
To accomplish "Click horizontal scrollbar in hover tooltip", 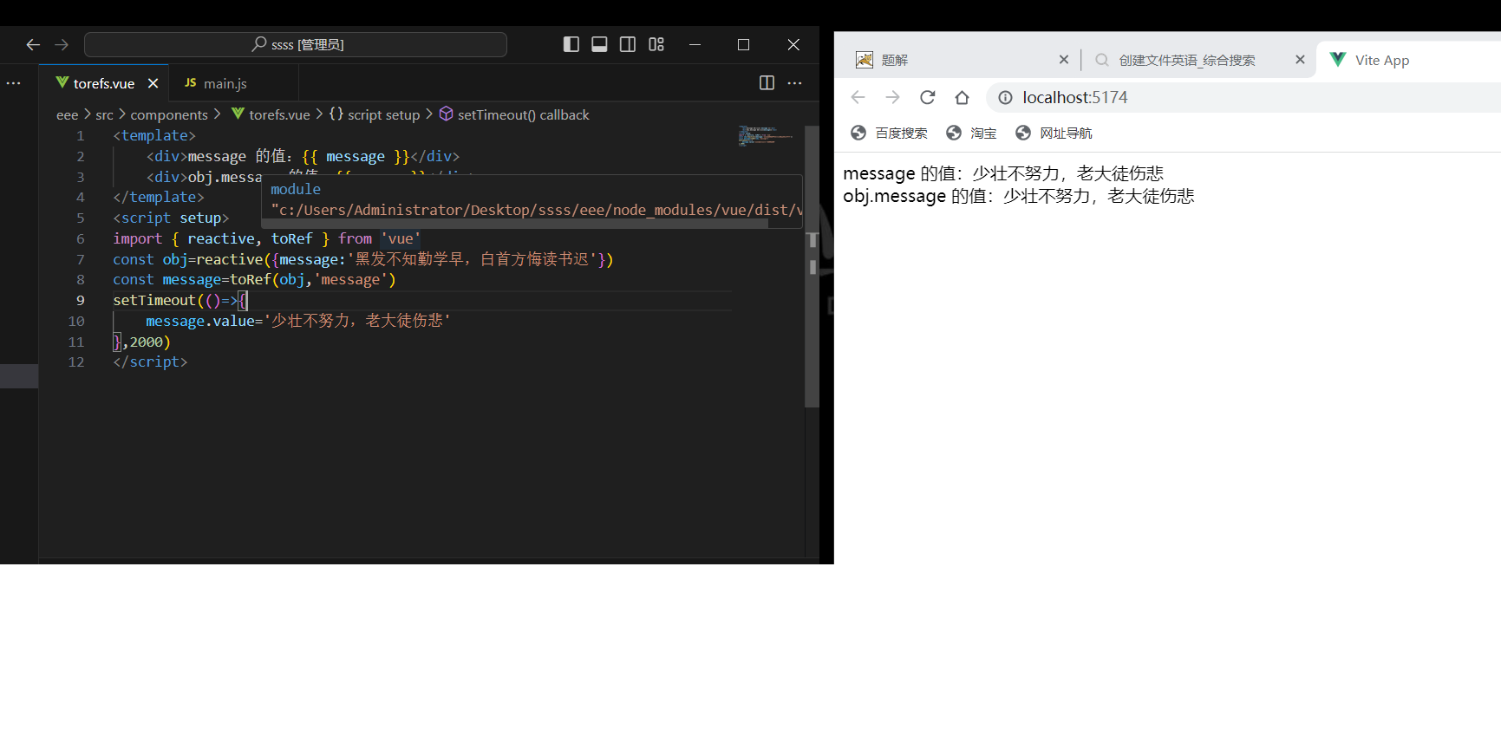I will tap(515, 223).
